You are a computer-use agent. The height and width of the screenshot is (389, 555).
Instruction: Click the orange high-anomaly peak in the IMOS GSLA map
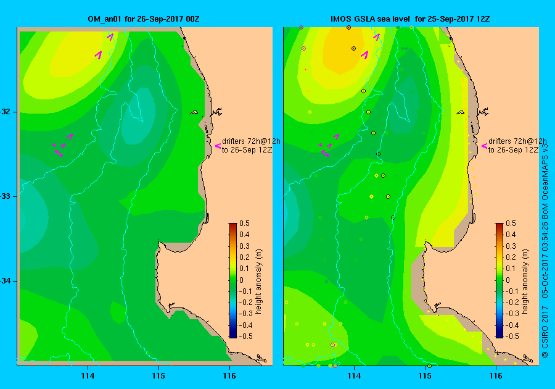coord(343,50)
